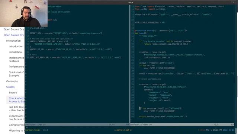Click the 'def home():' line

tap(141, 33)
